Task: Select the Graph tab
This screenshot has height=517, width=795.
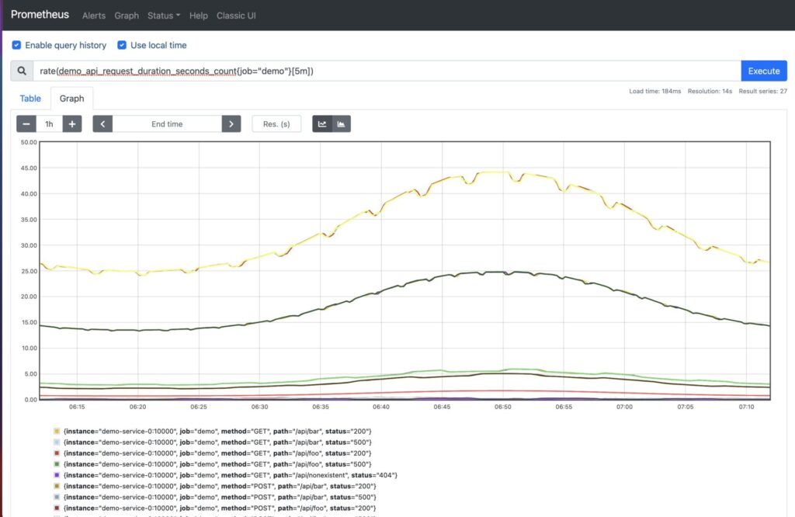Action: [x=71, y=99]
